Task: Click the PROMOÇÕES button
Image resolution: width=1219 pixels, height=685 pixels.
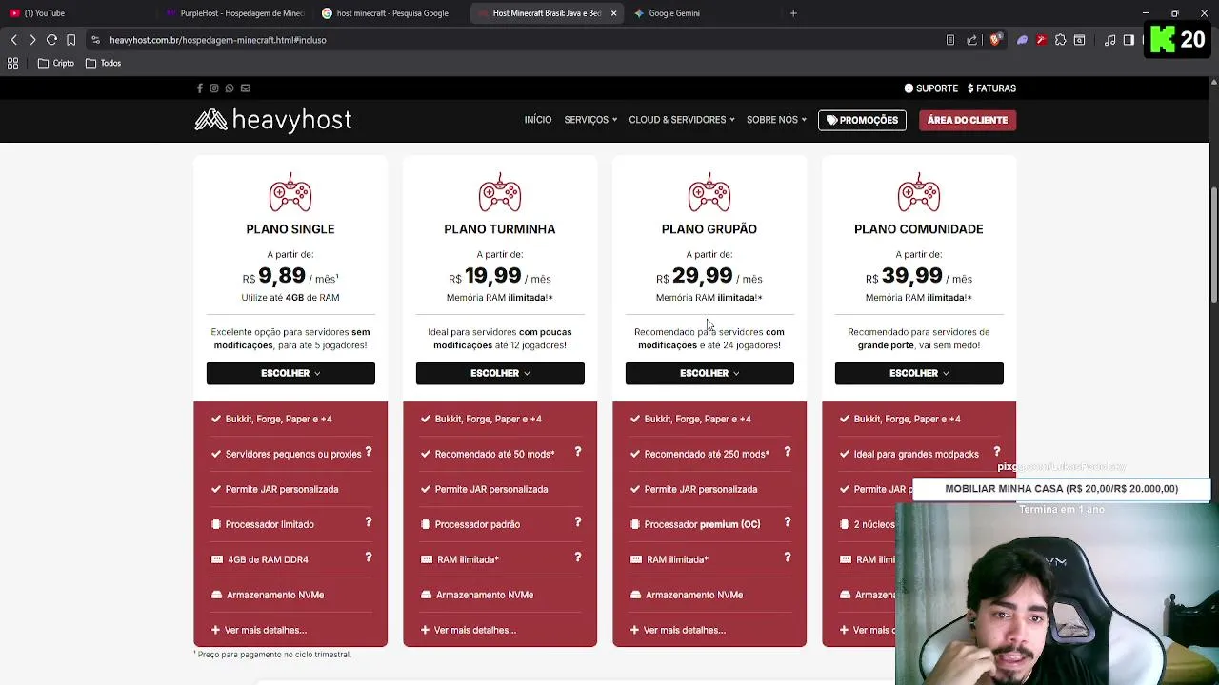Action: click(x=862, y=120)
